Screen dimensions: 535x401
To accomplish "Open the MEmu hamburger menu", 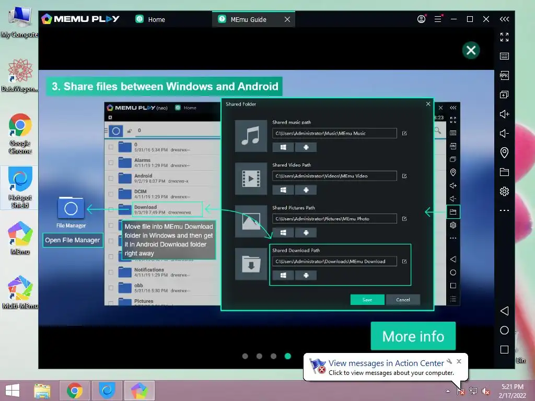I will click(x=438, y=19).
